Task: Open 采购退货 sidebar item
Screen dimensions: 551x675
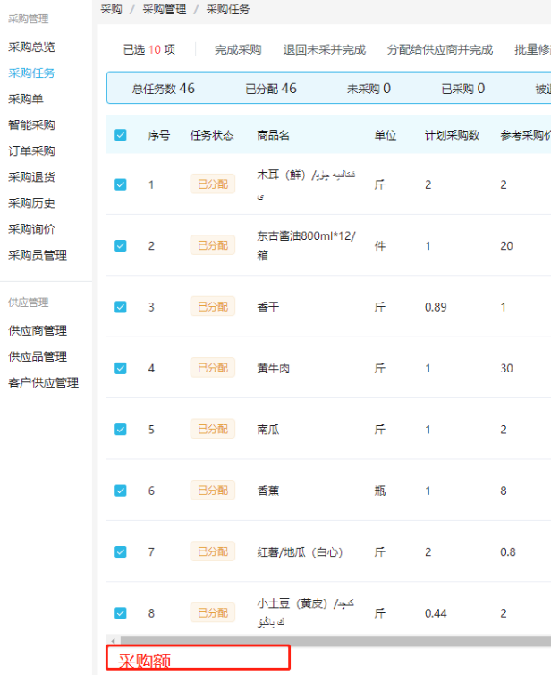Action: click(x=31, y=177)
